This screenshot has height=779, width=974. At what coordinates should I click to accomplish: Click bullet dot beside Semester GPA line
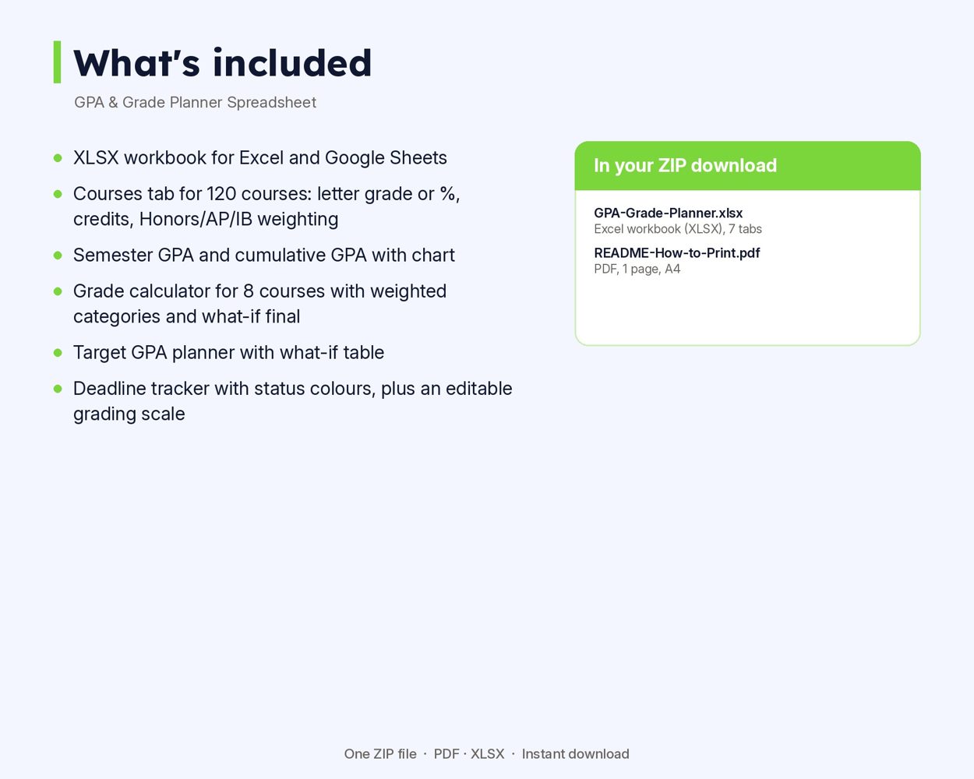coord(58,256)
